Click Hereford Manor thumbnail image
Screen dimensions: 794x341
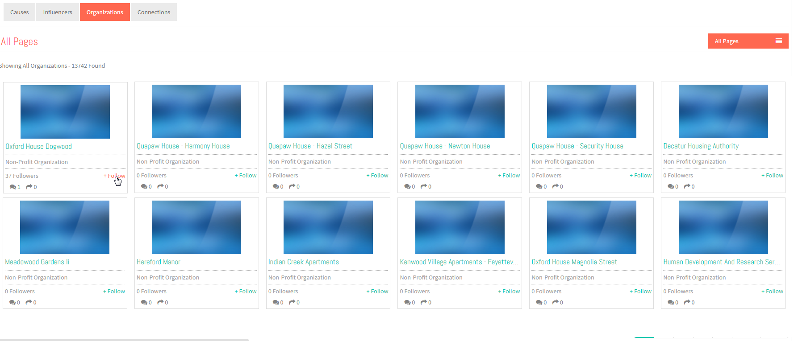196,227
